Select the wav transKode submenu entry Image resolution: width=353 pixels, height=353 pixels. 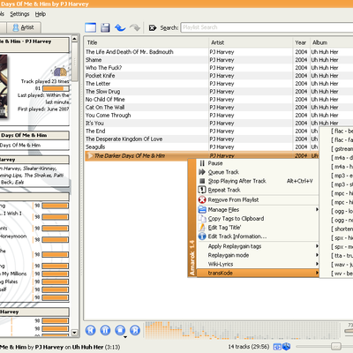pyautogui.click(x=336, y=265)
